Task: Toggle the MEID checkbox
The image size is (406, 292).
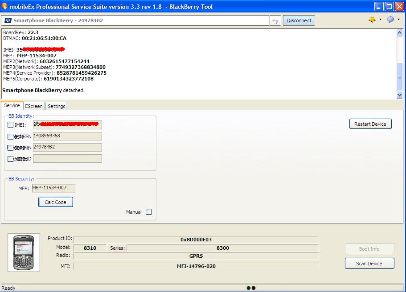Action: [x=10, y=159]
